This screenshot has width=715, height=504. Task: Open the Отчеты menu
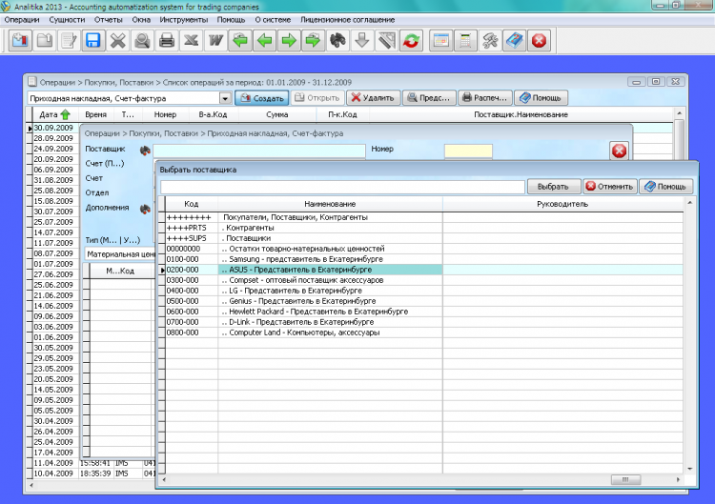[x=109, y=19]
